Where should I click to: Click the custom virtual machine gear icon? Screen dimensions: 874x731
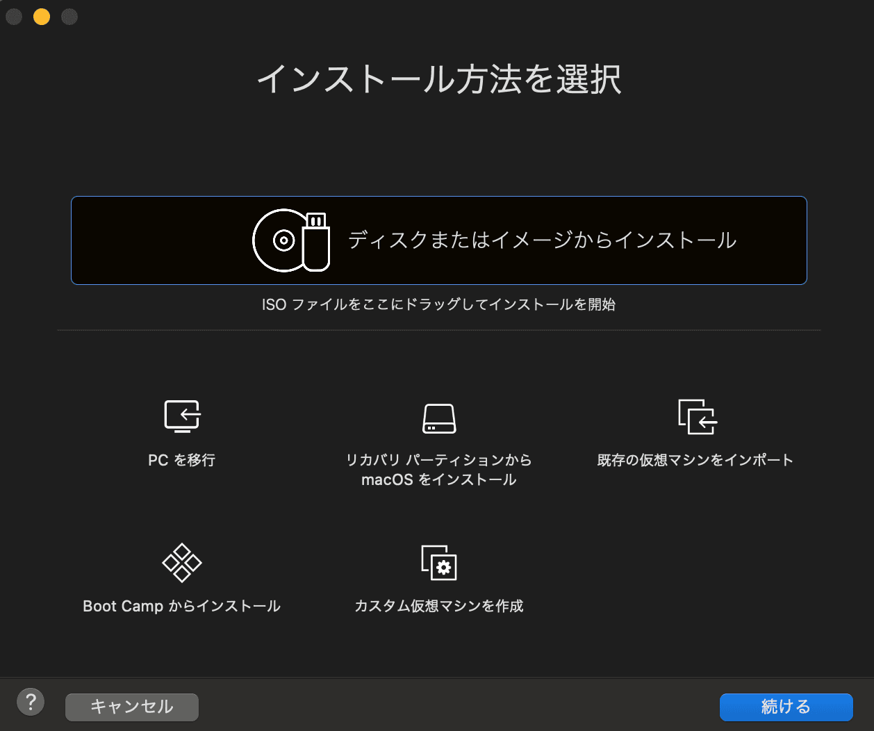tap(438, 564)
